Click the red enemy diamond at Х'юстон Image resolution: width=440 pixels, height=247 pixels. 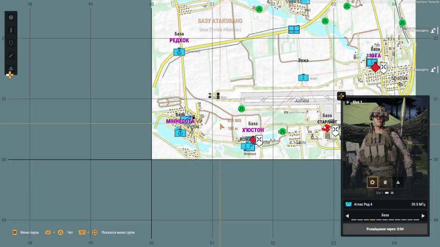click(x=253, y=140)
